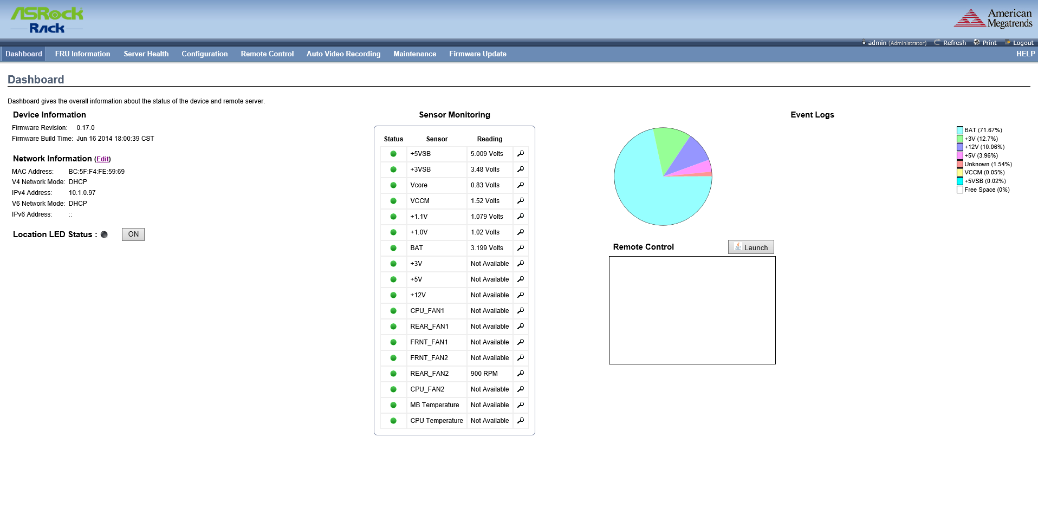Open magnifier icon for MB Temperature
Image resolution: width=1038 pixels, height=509 pixels.
520,405
